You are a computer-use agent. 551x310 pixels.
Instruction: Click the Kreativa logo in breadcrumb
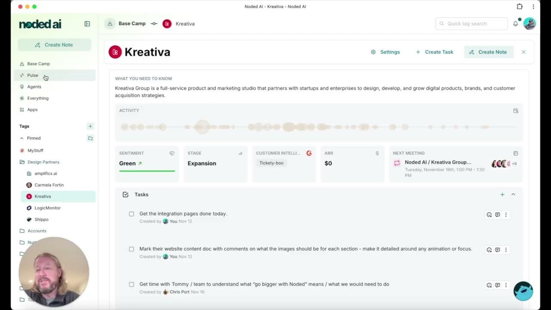pyautogui.click(x=167, y=24)
